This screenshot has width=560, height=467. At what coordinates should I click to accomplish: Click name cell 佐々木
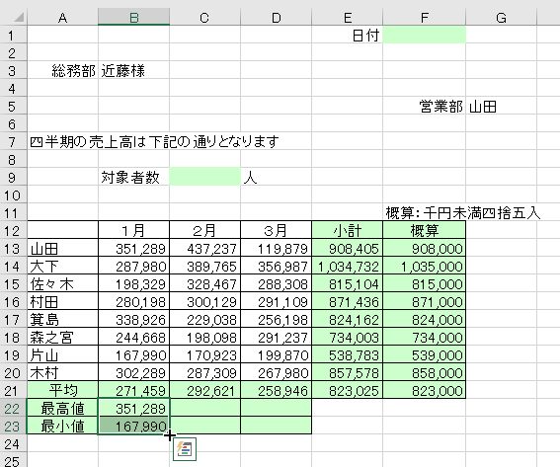pos(63,283)
